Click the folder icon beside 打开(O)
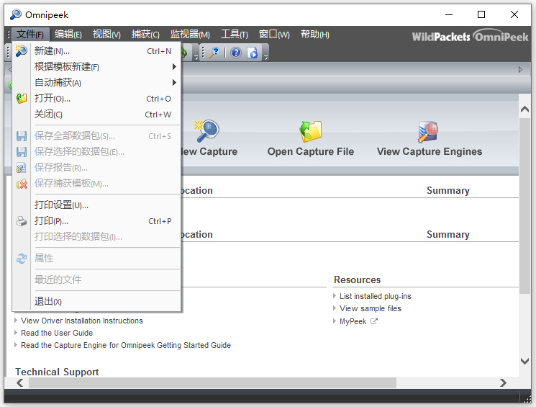This screenshot has width=536, height=407. (x=22, y=99)
